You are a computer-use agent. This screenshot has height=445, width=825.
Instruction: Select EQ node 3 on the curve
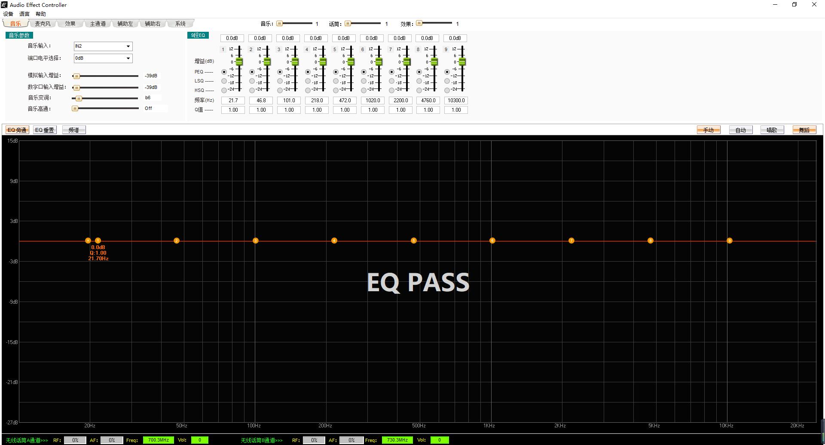[x=255, y=241]
